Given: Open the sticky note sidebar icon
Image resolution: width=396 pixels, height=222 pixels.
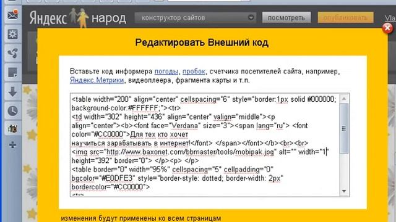Looking at the screenshot, I should click(12, 73).
